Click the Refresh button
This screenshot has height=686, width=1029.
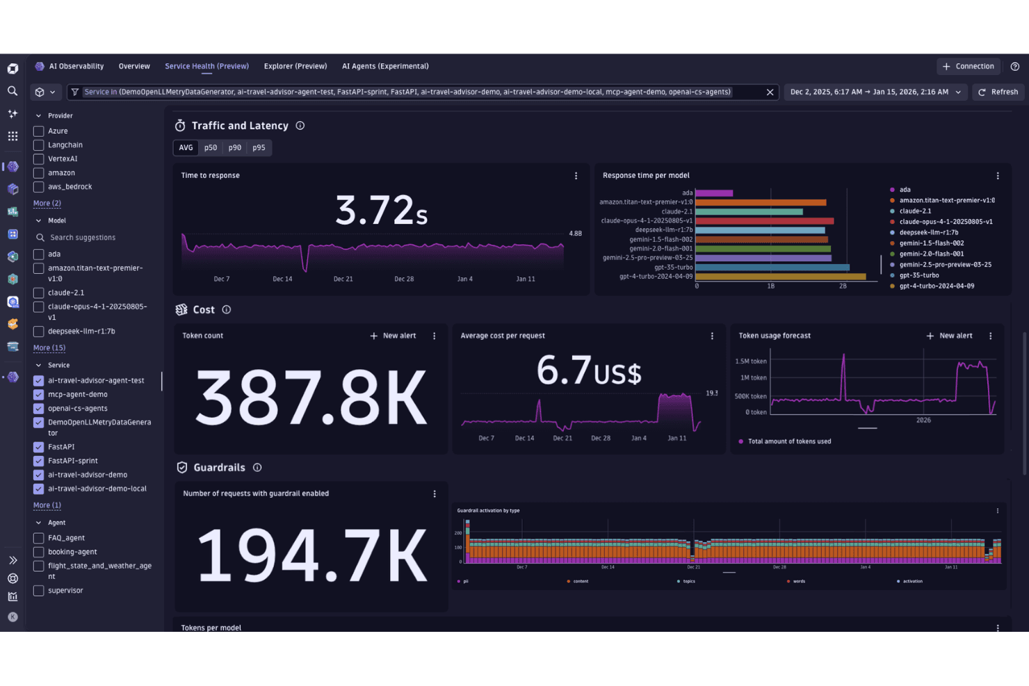coord(998,92)
